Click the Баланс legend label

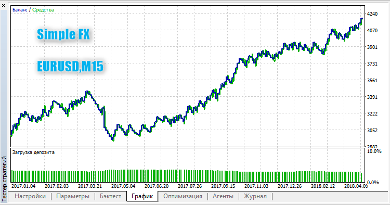click(x=20, y=10)
